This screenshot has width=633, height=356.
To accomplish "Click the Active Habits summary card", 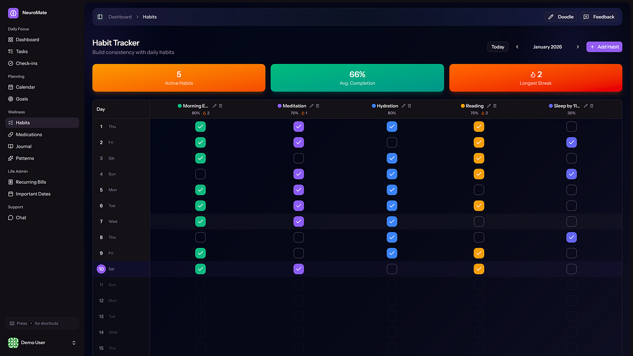I will pyautogui.click(x=179, y=78).
